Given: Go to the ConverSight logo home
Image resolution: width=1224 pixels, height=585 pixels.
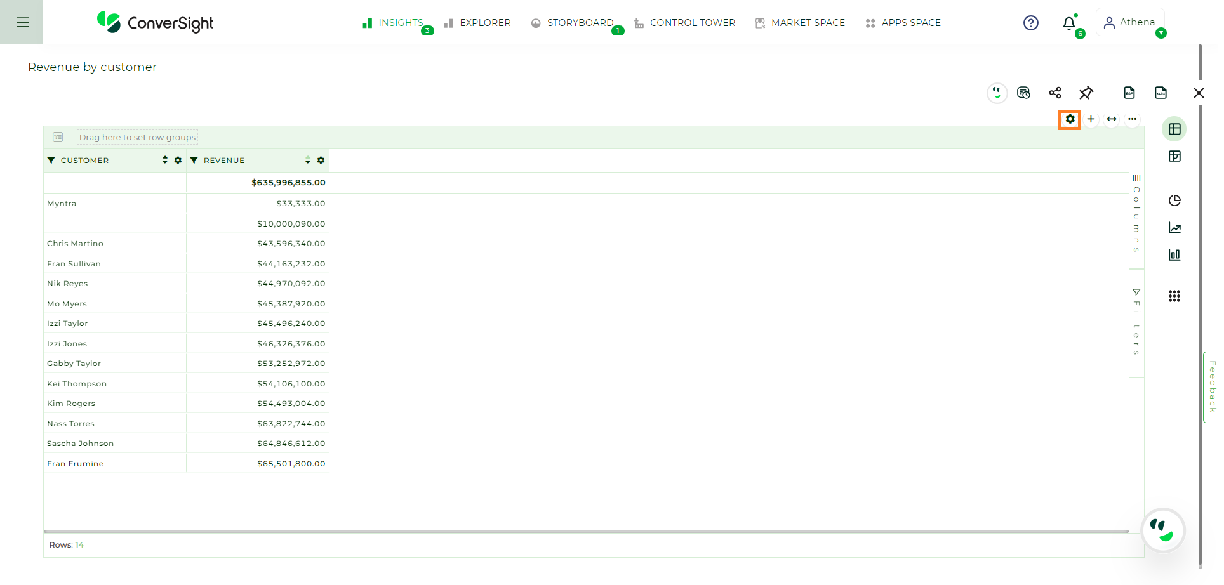Looking at the screenshot, I should [x=155, y=23].
